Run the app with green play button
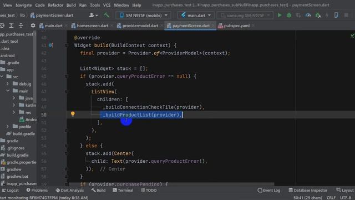 click(280, 15)
